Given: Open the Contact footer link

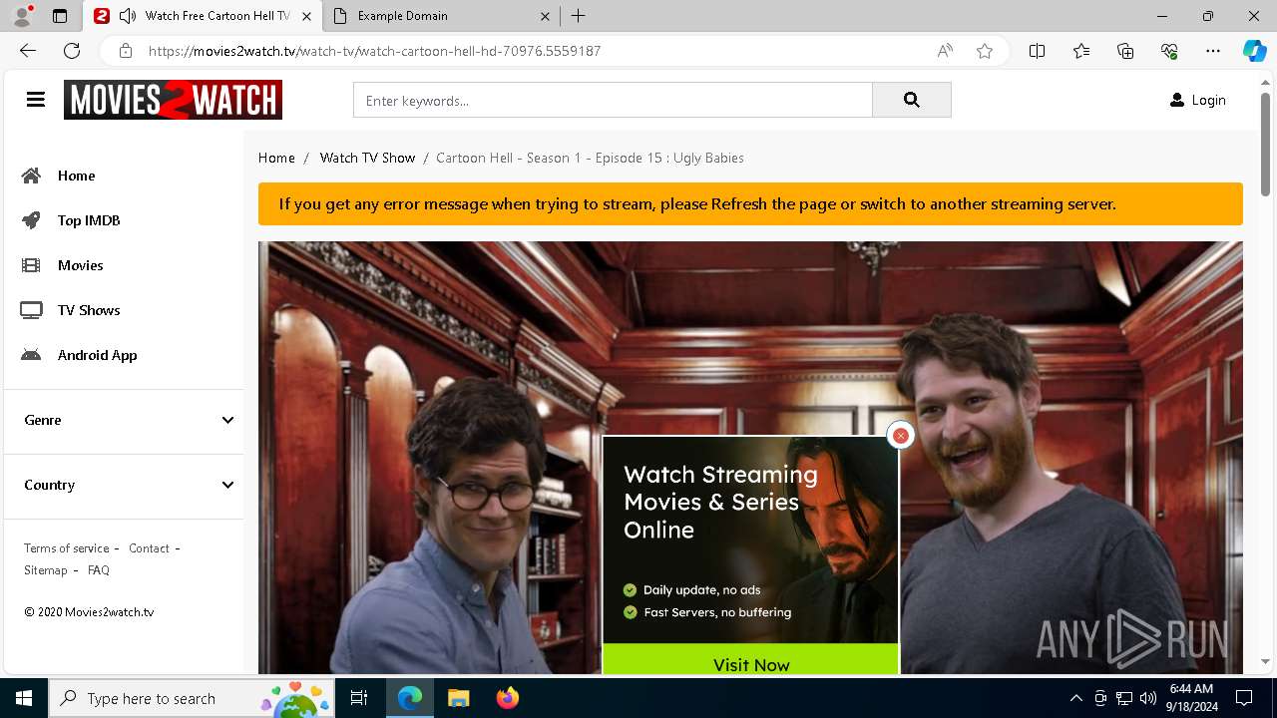Looking at the screenshot, I should tap(149, 548).
